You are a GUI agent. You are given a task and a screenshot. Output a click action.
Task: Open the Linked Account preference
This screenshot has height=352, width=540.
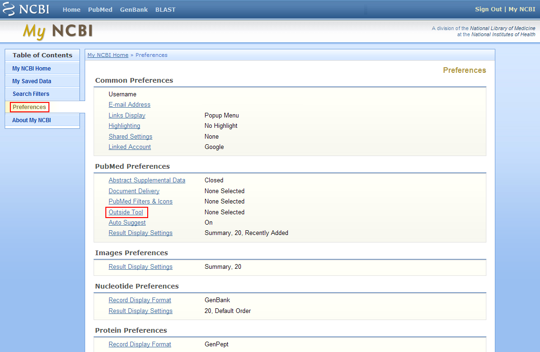(x=130, y=147)
